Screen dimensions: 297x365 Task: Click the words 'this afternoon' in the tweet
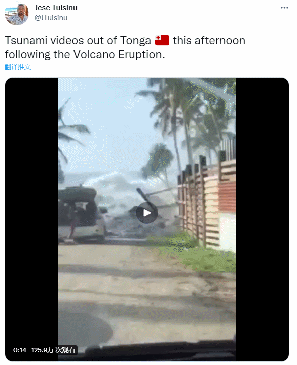[209, 40]
